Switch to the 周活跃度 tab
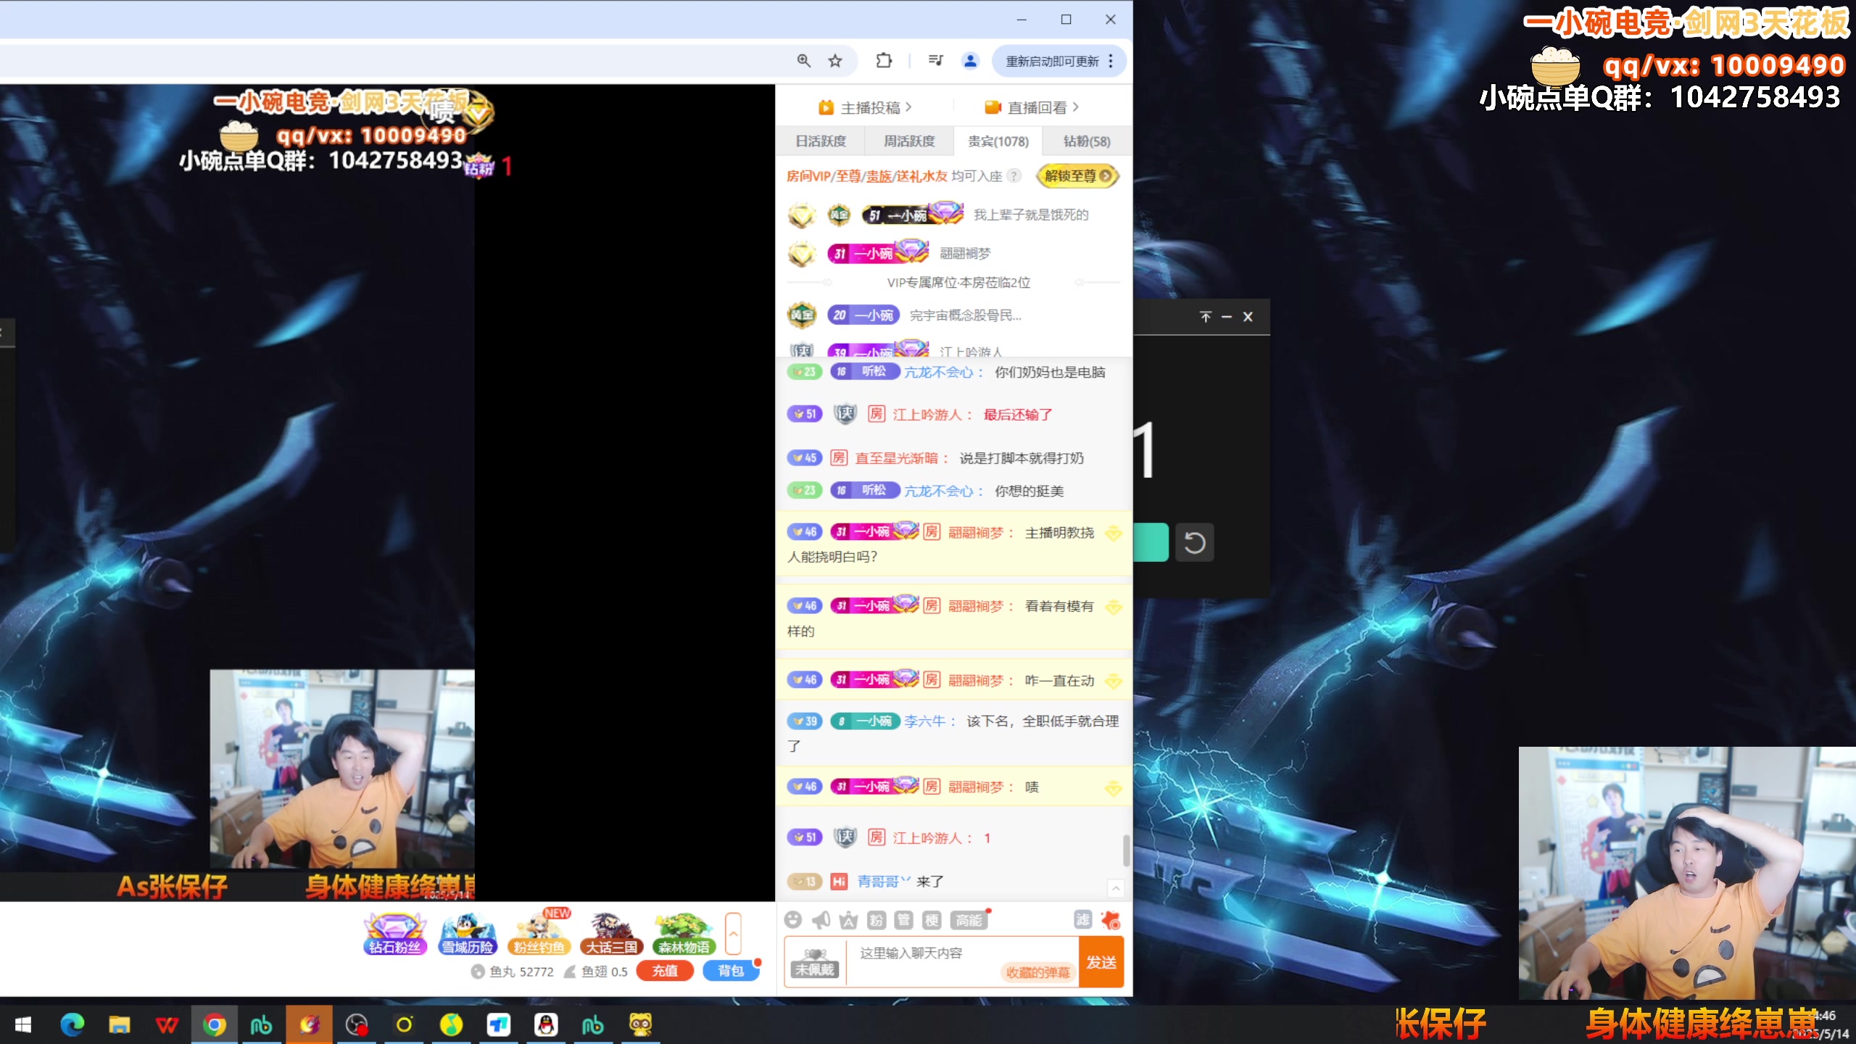 coord(909,141)
